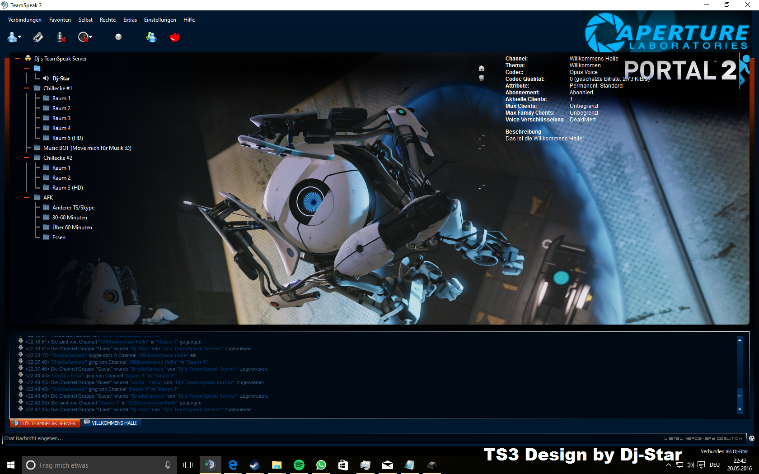Viewport: 759px width, 474px height.
Task: Open the Extras menu
Action: [130, 20]
